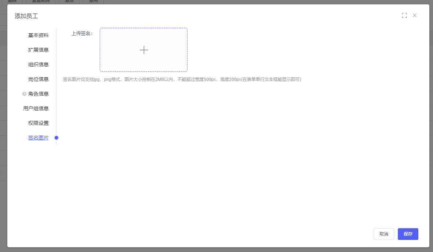Screen dimensions: 433x252
Task: Click the 添加员工 dialog title
Action: [26, 16]
